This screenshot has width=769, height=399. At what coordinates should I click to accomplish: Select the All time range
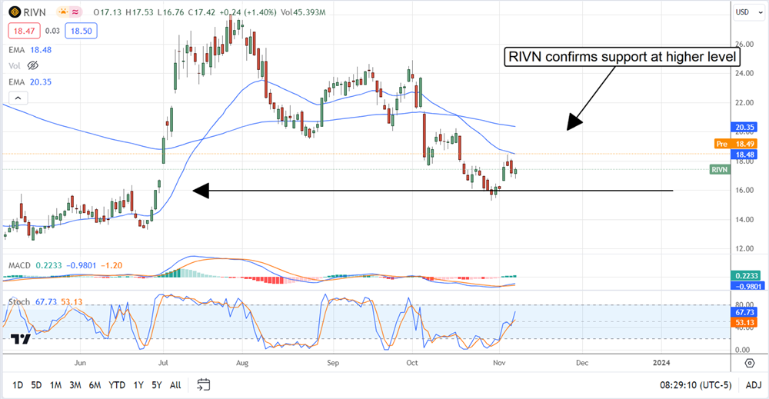pyautogui.click(x=175, y=384)
